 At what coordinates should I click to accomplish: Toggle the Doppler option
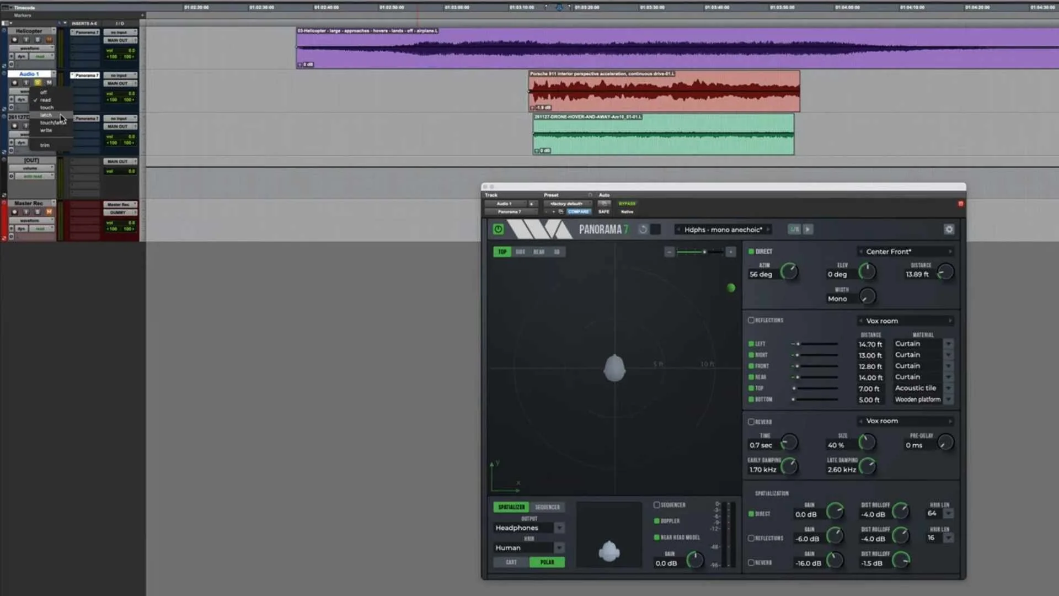pos(657,521)
